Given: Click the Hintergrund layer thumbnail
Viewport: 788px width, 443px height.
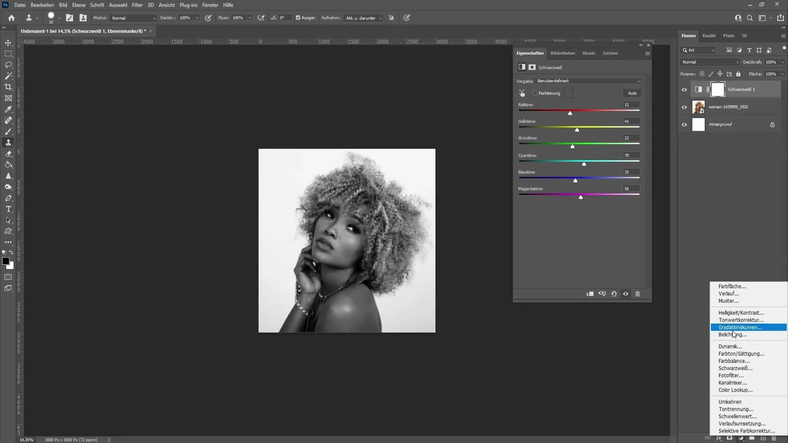Looking at the screenshot, I should click(699, 124).
